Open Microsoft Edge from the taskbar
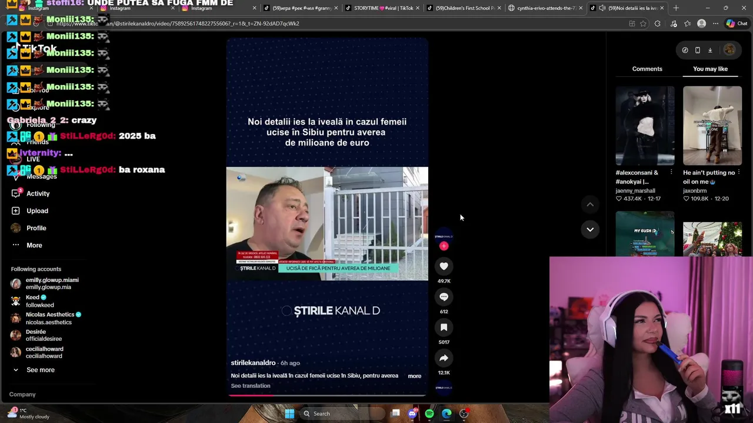This screenshot has width=753, height=423. coord(447,414)
